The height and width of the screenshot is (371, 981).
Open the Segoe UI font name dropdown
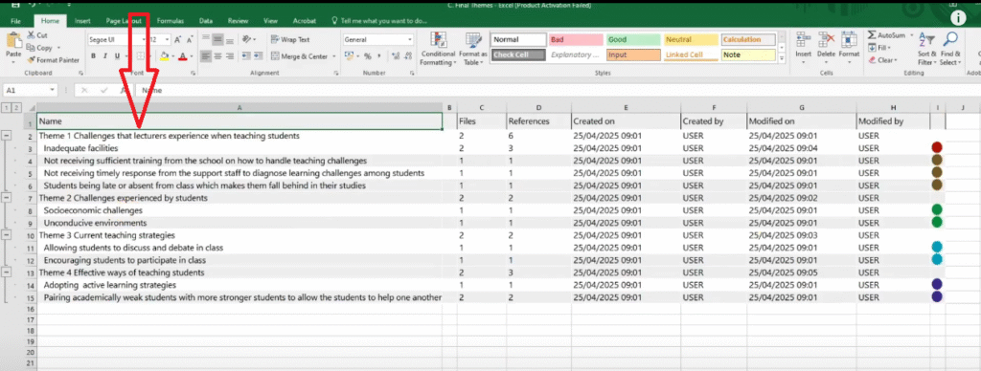tap(144, 39)
